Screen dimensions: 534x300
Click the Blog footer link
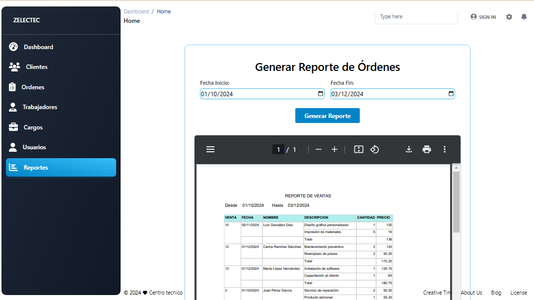pyautogui.click(x=496, y=293)
